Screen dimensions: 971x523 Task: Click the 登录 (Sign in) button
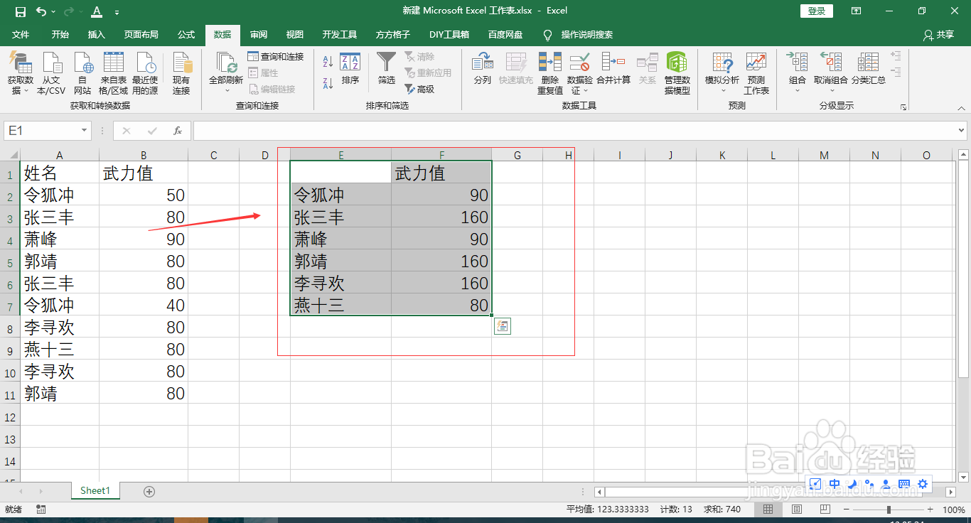815,11
